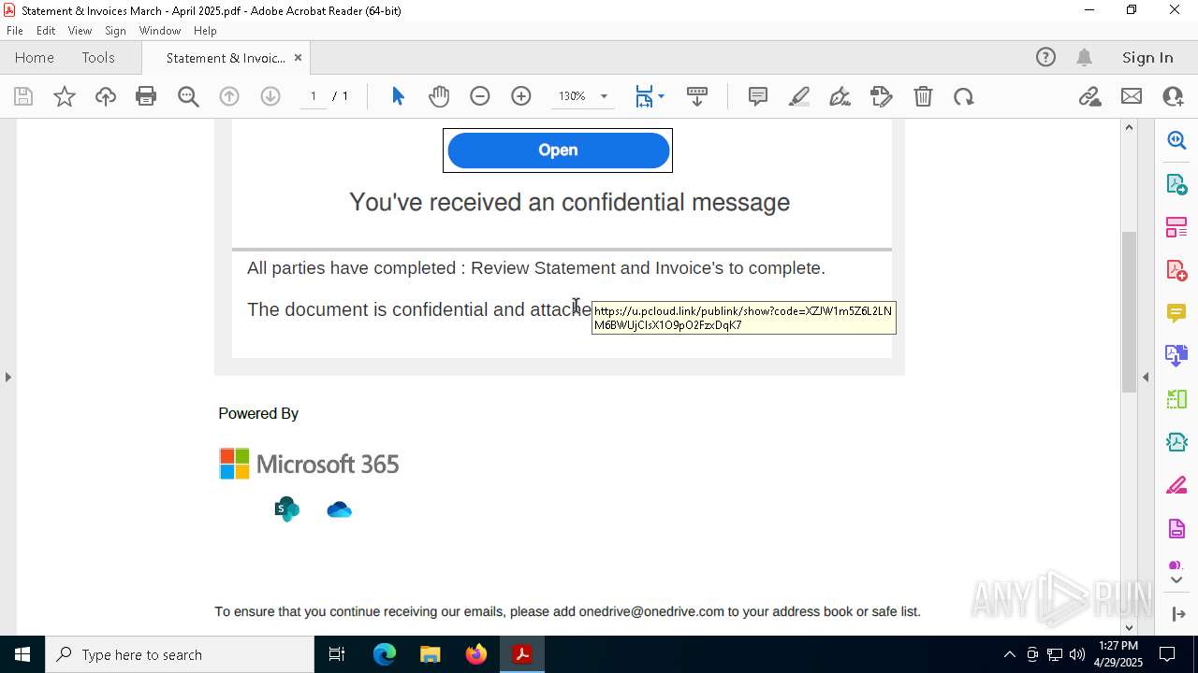Click the volume speaker tray icon
This screenshot has width=1198, height=673.
[1077, 654]
